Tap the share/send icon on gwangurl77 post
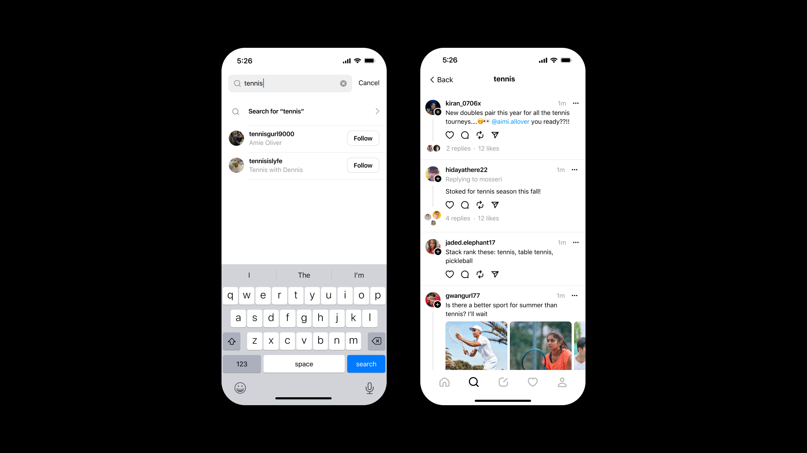 [x=495, y=274]
